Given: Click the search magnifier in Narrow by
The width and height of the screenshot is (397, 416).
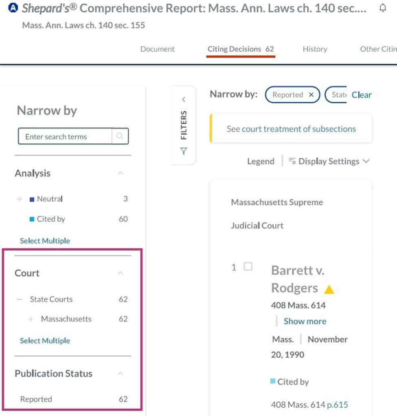Looking at the screenshot, I should pyautogui.click(x=120, y=136).
